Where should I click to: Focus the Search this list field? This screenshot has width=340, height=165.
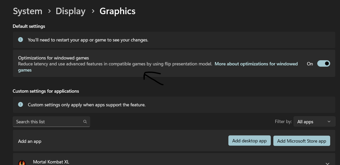coord(51,121)
